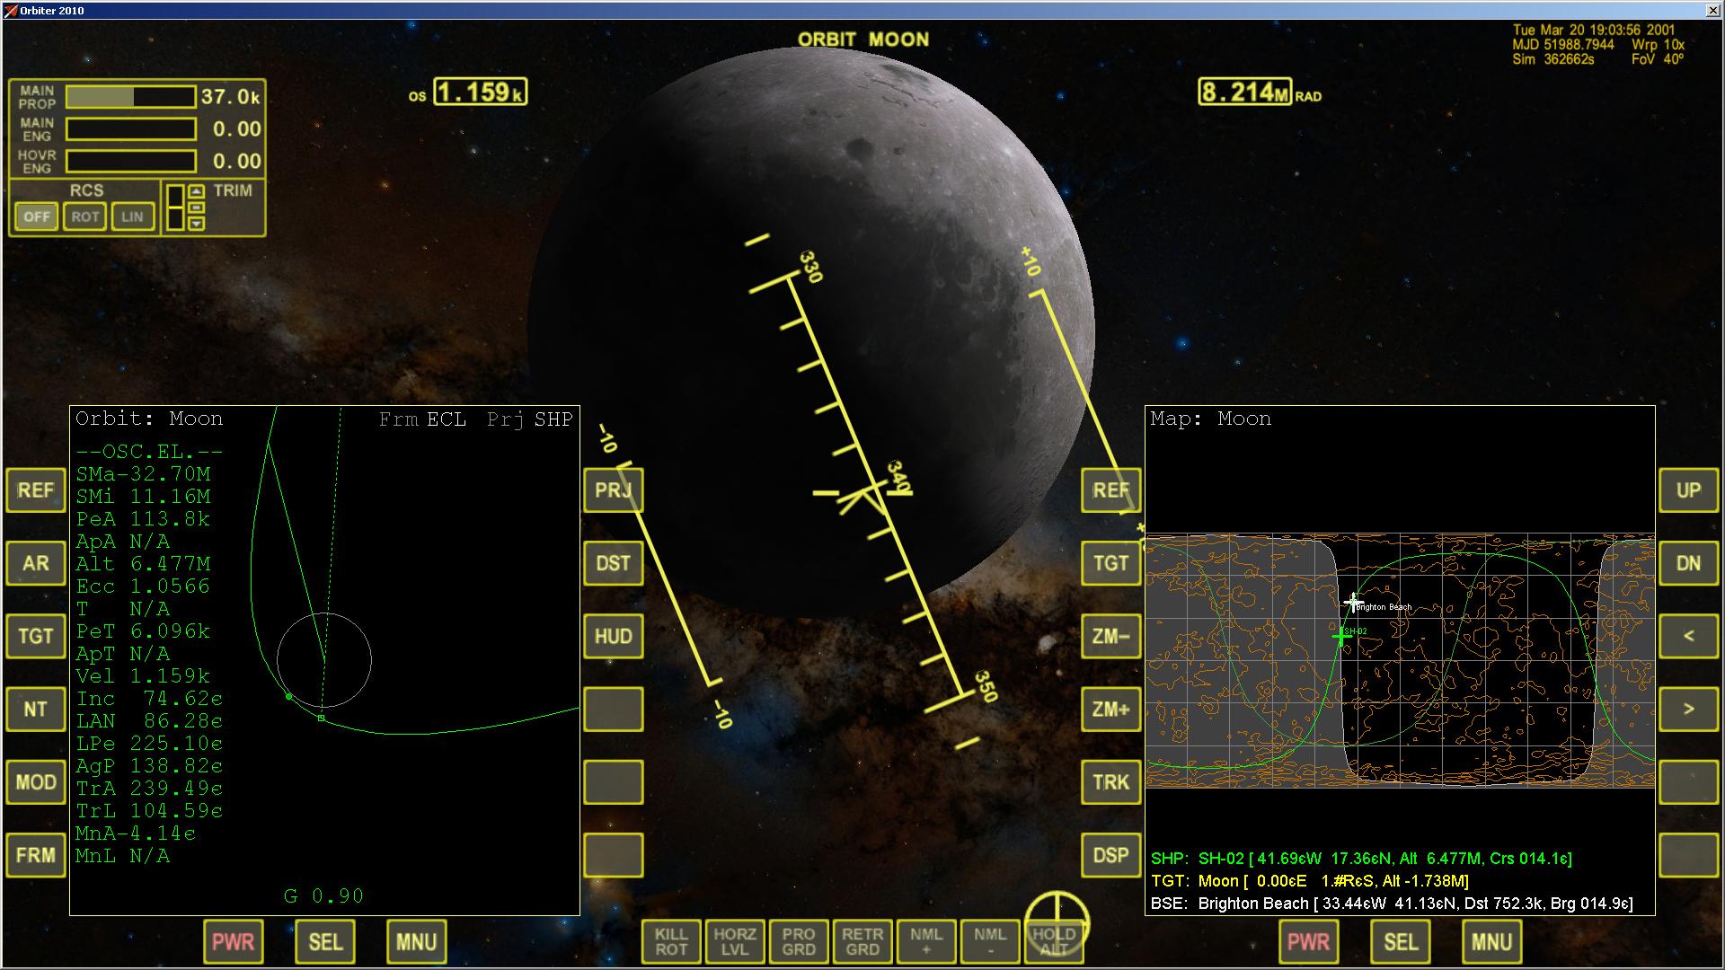
Task: Select TGT on the Orbit MFD
Action: click(x=36, y=636)
